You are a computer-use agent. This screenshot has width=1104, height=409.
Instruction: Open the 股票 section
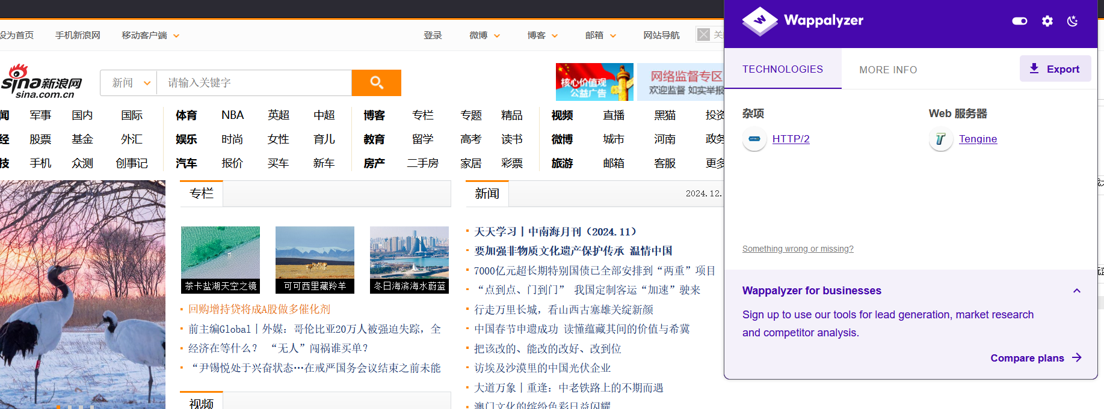40,139
